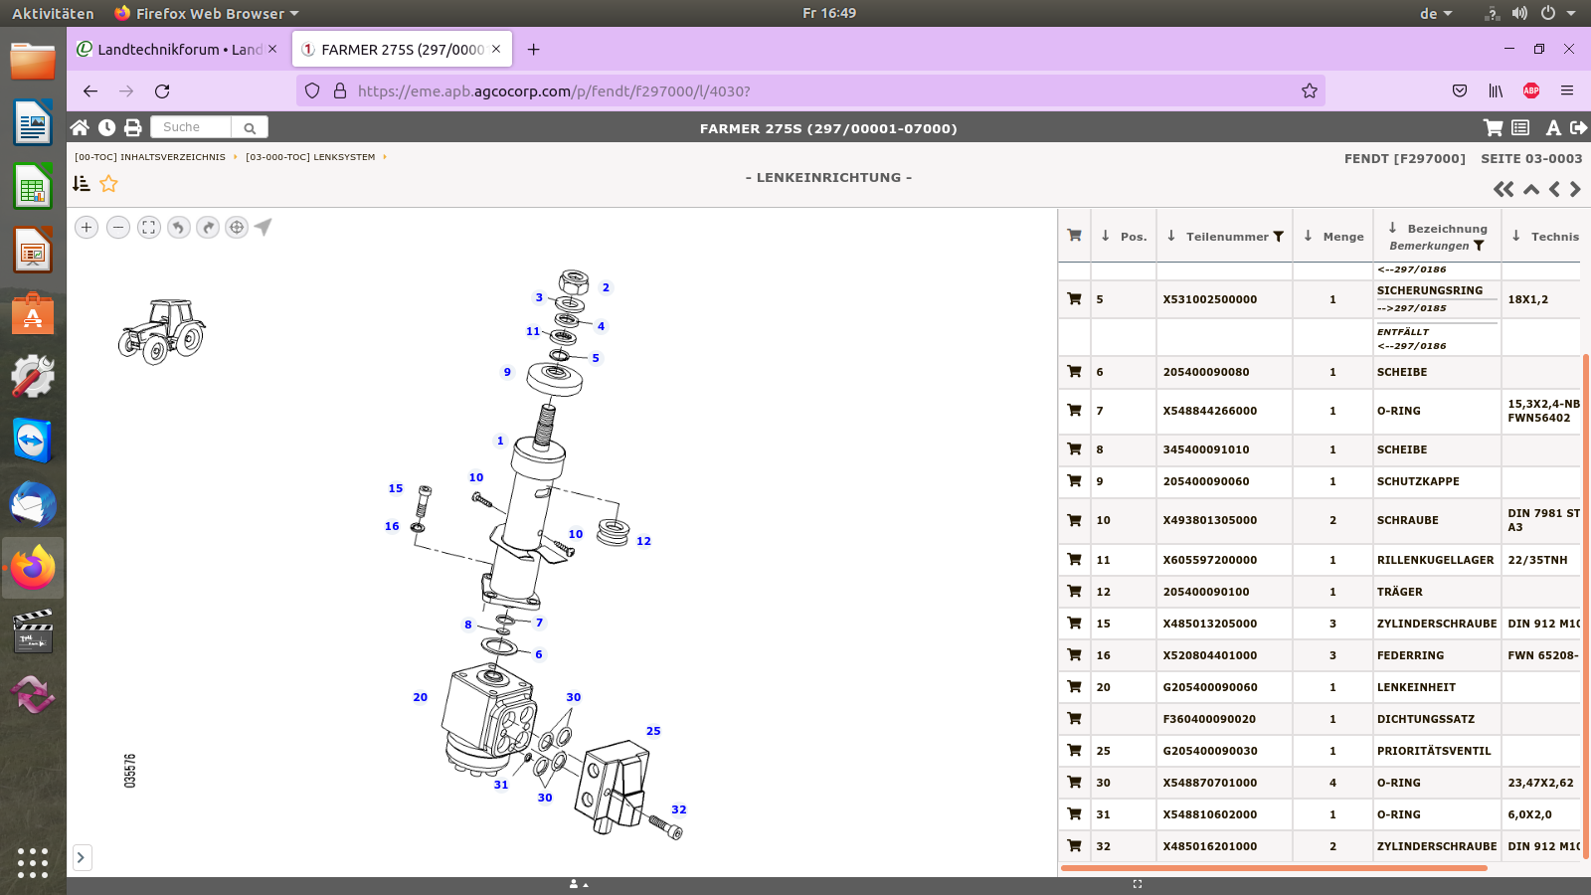Click the print icon in catalog toolbar

132,127
